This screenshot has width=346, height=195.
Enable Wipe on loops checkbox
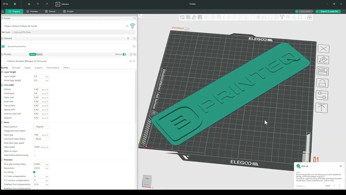click(x=34, y=151)
